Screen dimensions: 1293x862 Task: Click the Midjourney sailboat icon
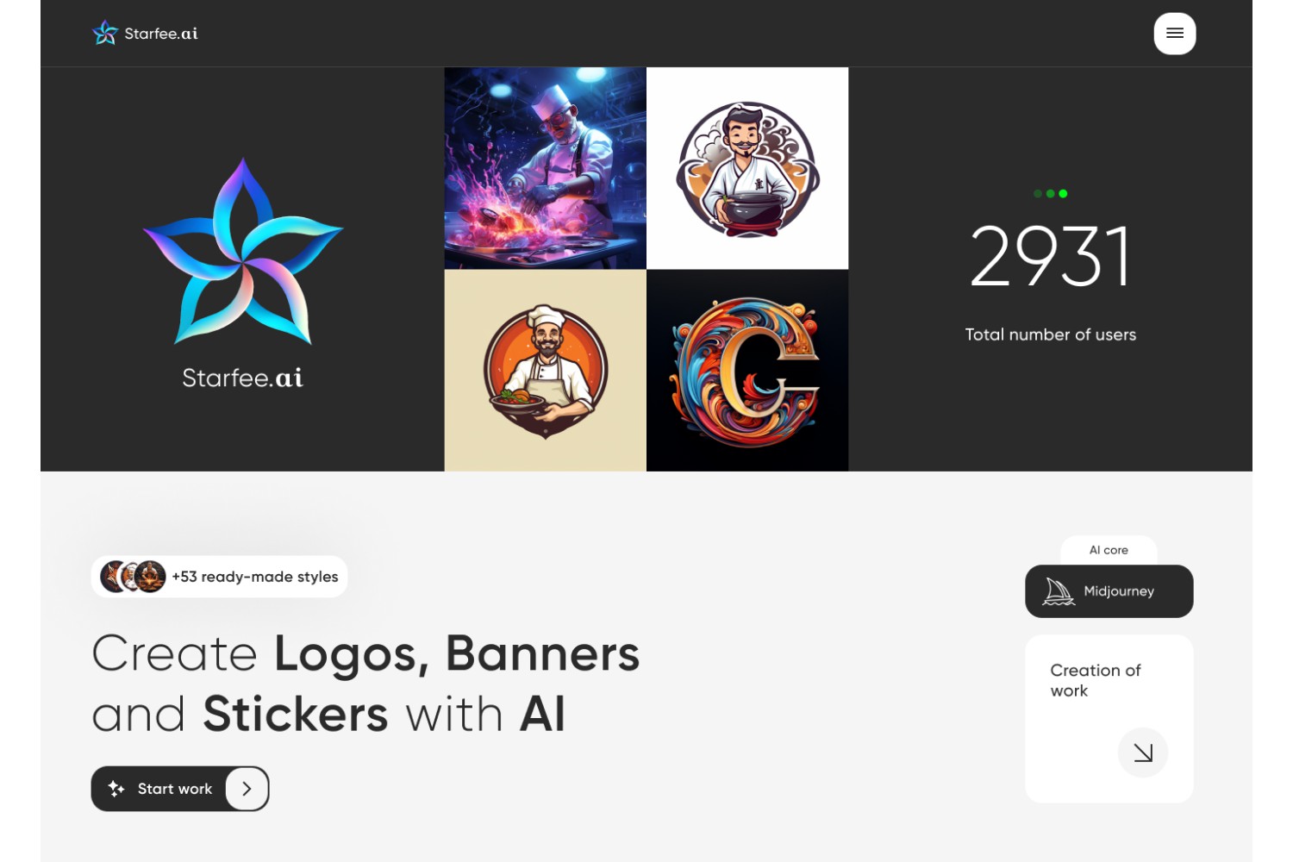click(x=1059, y=591)
